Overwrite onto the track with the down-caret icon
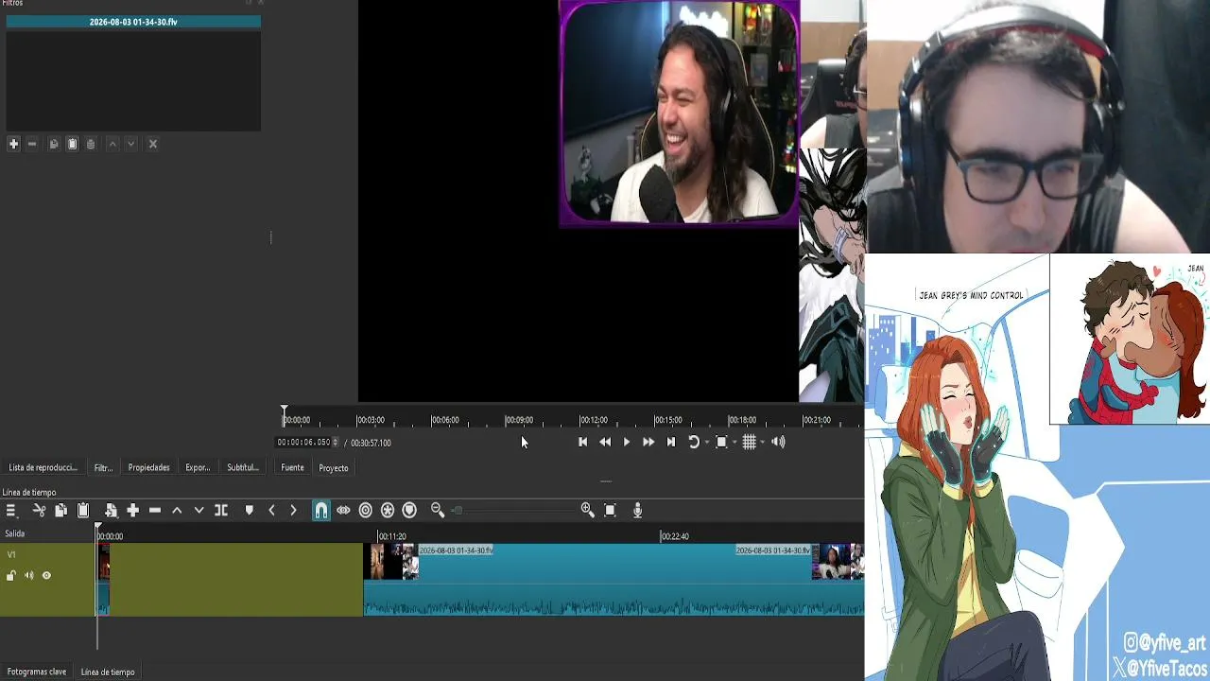Image resolution: width=1210 pixels, height=681 pixels. pyautogui.click(x=199, y=511)
